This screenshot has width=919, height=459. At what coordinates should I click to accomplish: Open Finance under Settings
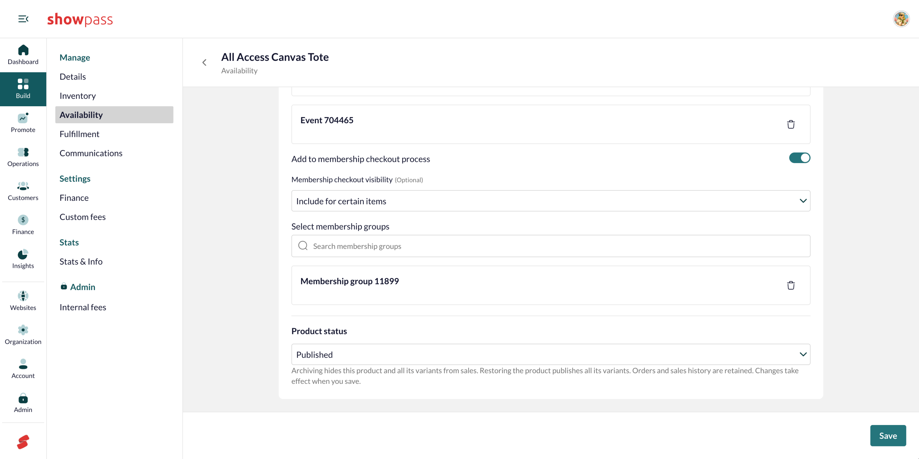coord(114,198)
